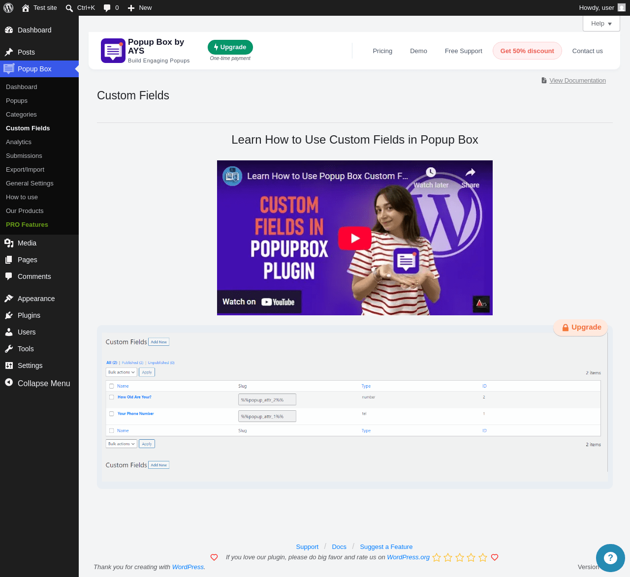The width and height of the screenshot is (630, 577).
Task: Filter by Published (2) fields
Action: point(132,363)
